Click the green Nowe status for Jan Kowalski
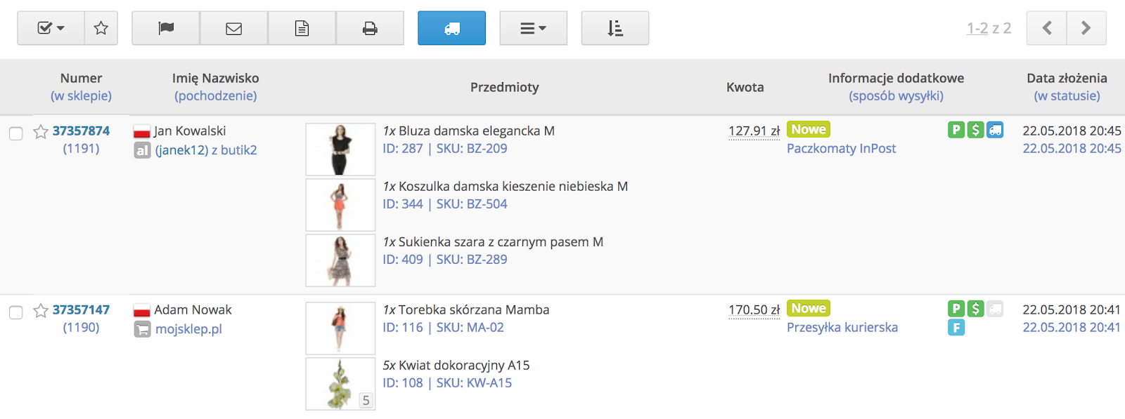This screenshot has width=1125, height=419. click(809, 129)
